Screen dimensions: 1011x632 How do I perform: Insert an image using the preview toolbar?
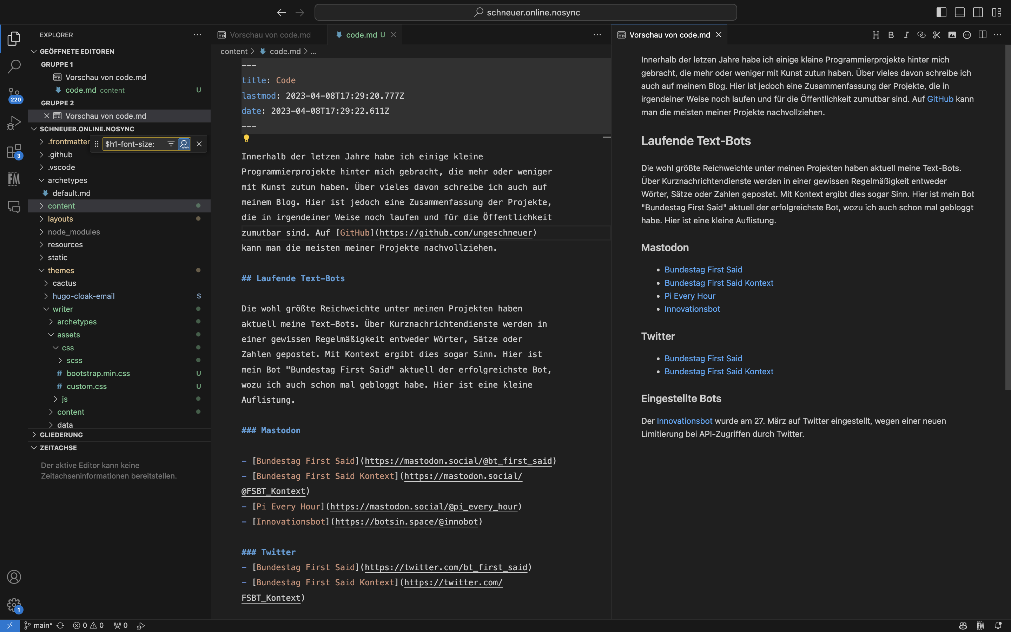(x=952, y=35)
